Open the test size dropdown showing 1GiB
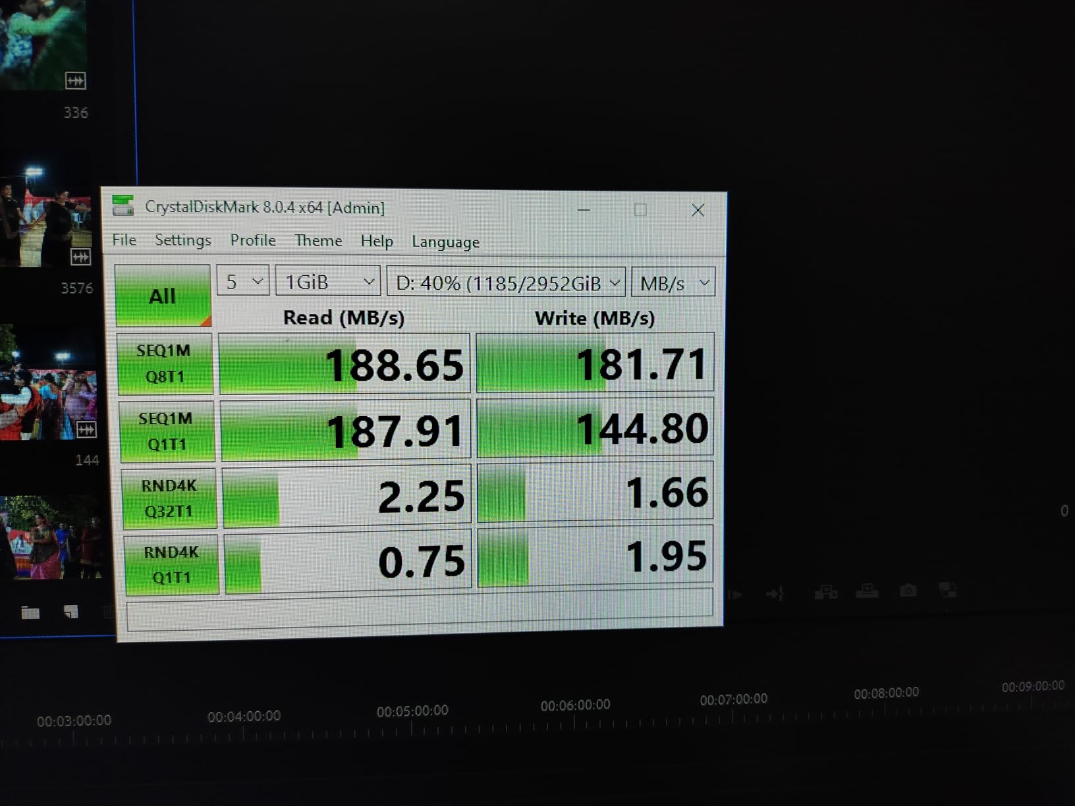Image resolution: width=1075 pixels, height=806 pixels. pos(328,282)
